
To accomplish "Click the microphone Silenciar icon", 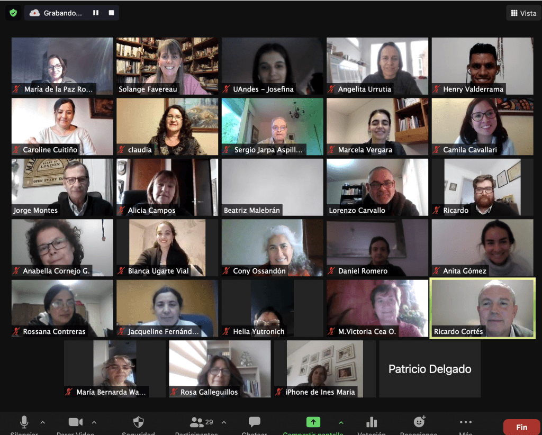I will click(24, 422).
